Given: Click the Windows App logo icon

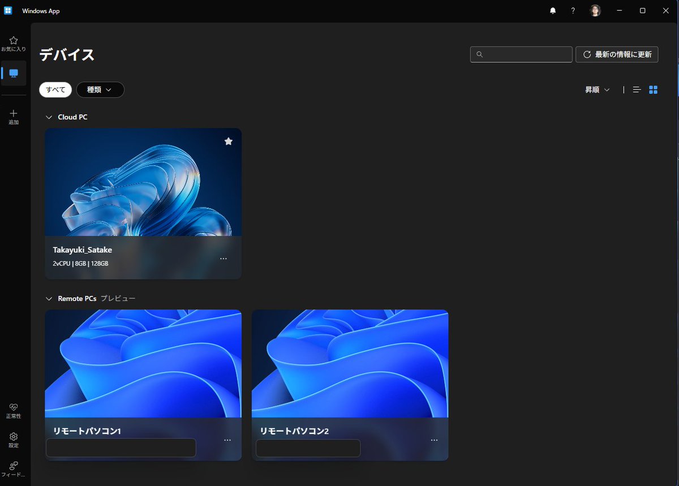Looking at the screenshot, I should pos(8,11).
